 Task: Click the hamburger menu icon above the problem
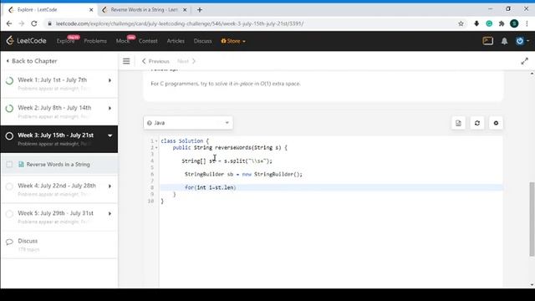coord(126,61)
